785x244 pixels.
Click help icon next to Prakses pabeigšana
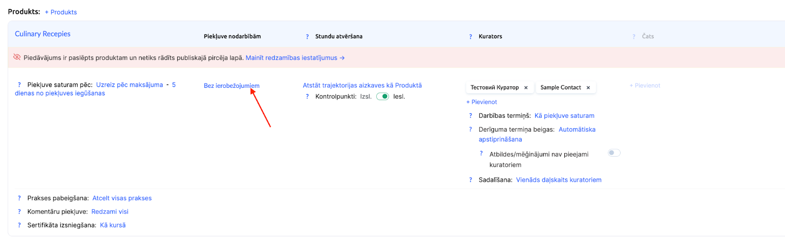click(19, 198)
